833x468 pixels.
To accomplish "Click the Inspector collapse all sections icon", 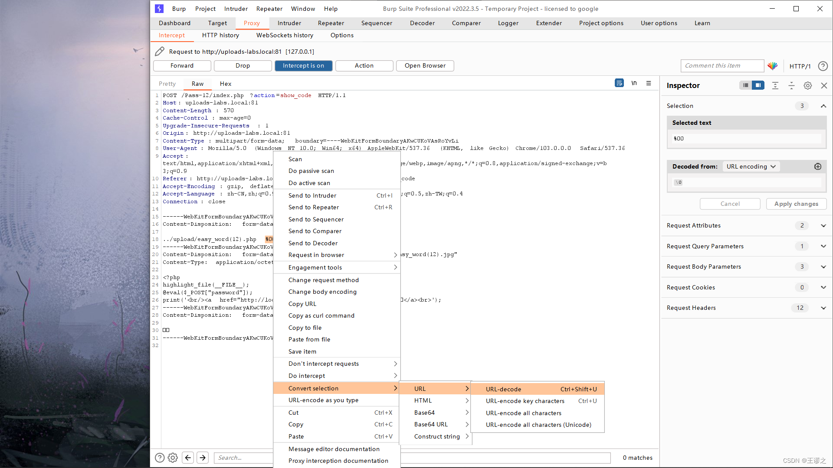I will click(791, 85).
